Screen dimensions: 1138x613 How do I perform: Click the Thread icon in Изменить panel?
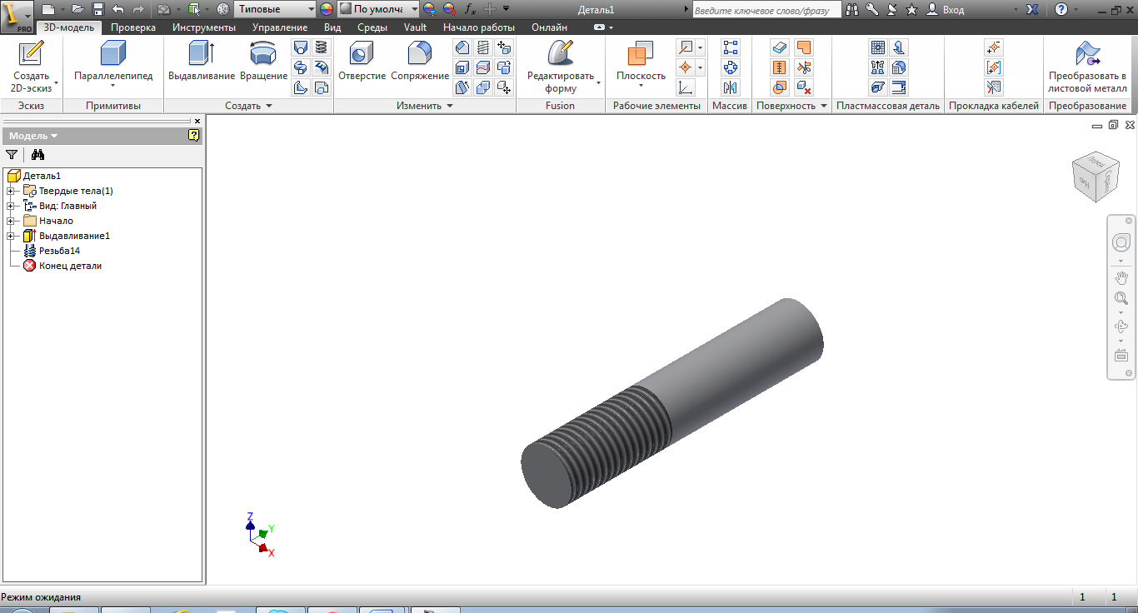point(483,47)
